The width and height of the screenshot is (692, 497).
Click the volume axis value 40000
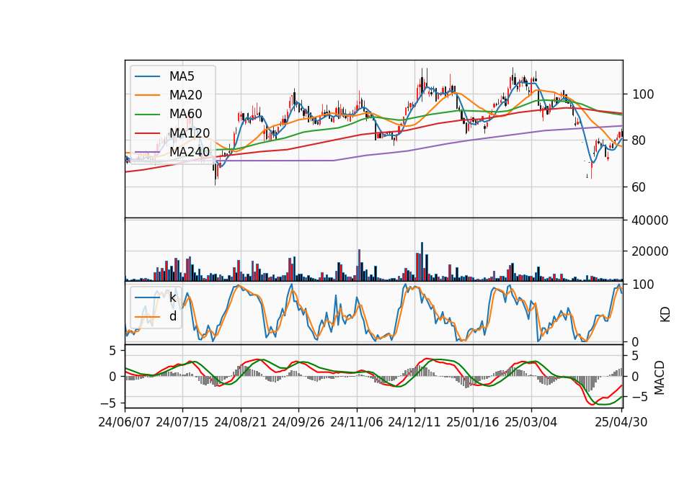pos(650,220)
